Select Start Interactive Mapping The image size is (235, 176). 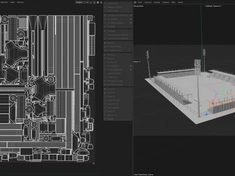(x=118, y=35)
